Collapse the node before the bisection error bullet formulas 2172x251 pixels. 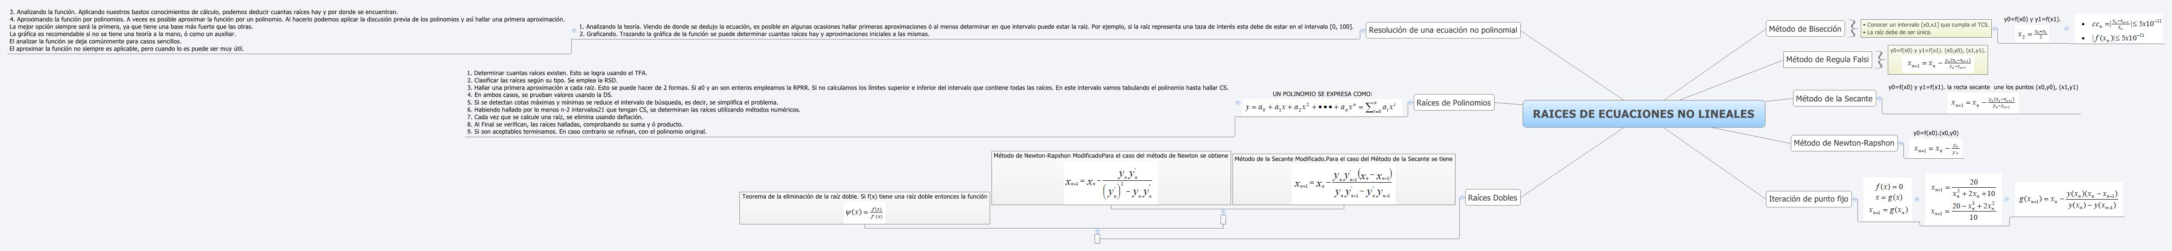pyautogui.click(x=2066, y=28)
